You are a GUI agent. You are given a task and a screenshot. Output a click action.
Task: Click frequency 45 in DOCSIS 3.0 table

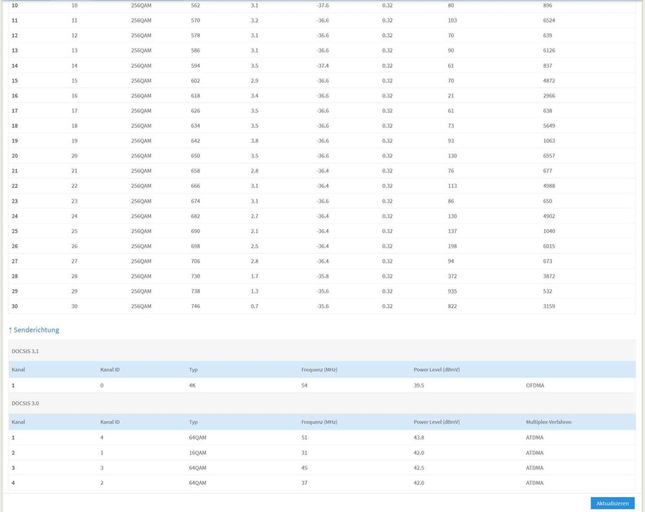304,468
